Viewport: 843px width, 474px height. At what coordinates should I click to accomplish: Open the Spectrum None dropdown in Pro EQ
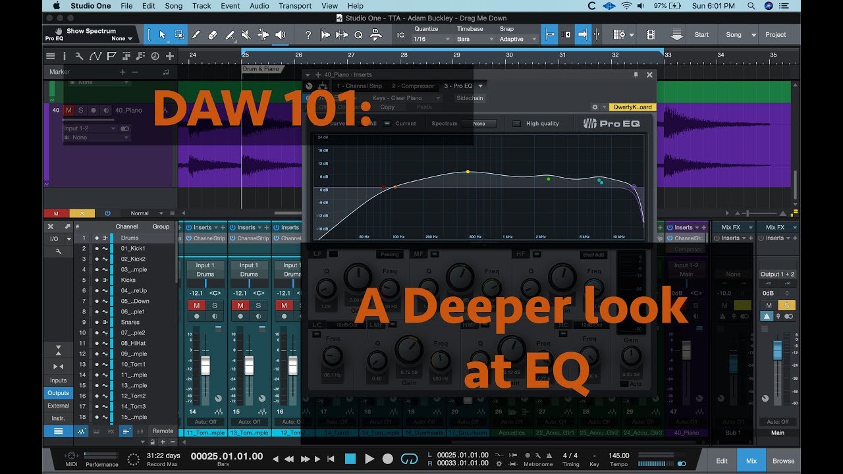479,124
